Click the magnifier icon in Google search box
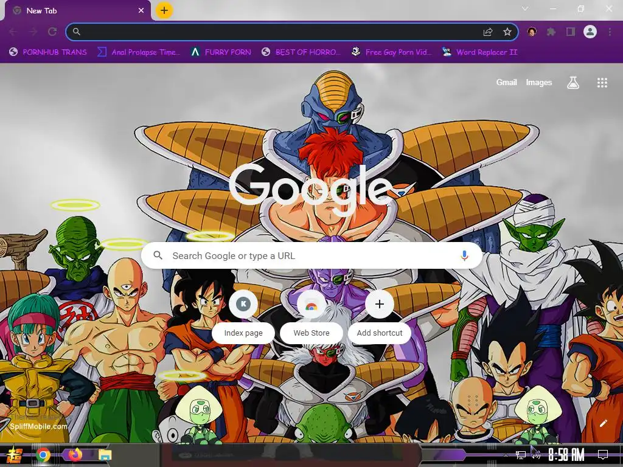623x467 pixels. (158, 255)
